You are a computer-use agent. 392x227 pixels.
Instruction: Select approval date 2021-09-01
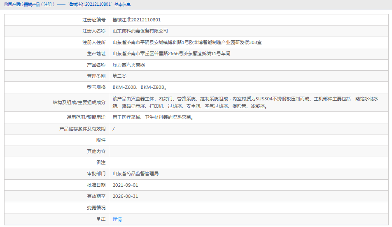click(125, 185)
